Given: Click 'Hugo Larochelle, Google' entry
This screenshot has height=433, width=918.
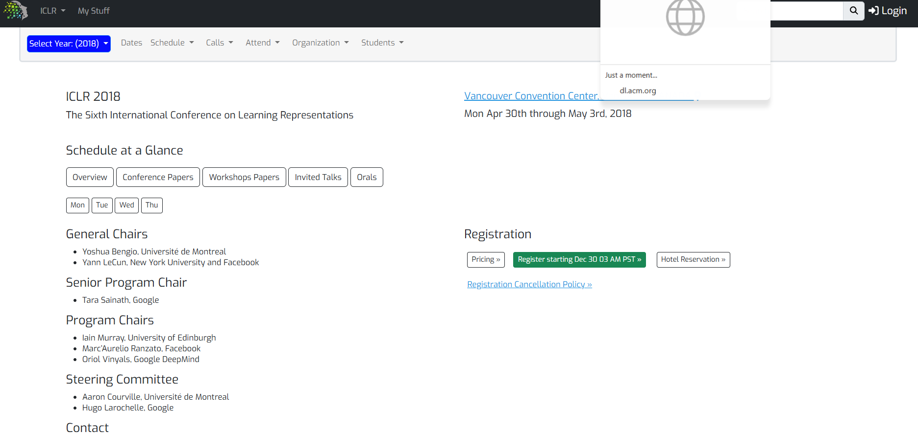Looking at the screenshot, I should [x=128, y=408].
